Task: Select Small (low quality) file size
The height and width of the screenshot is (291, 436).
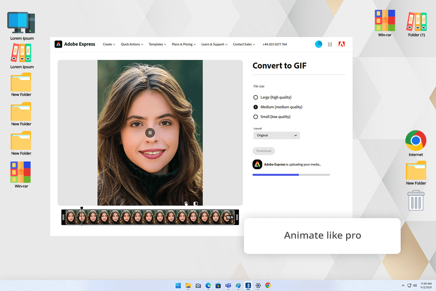Action: 255,117
